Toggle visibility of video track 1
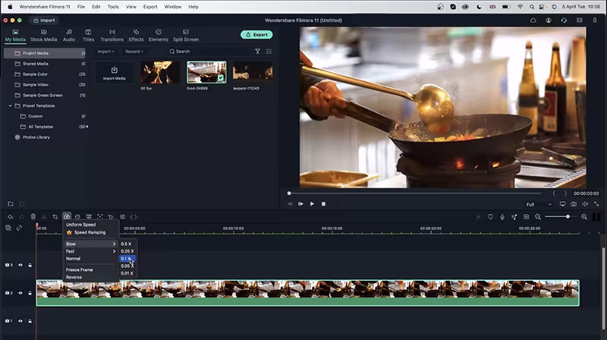Image resolution: width=607 pixels, height=340 pixels. (20, 320)
